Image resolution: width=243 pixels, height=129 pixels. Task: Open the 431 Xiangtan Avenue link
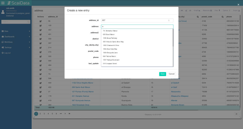[x=80, y=96]
